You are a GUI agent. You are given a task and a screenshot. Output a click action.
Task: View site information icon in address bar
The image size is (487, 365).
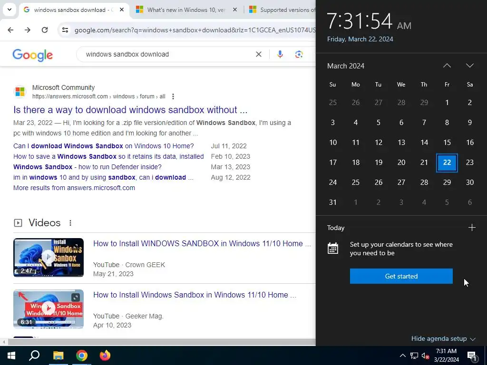65,30
